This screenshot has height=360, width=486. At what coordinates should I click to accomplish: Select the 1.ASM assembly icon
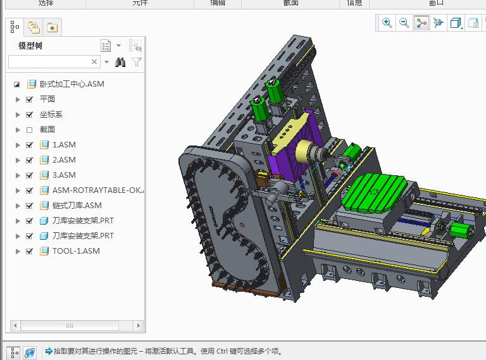point(44,145)
